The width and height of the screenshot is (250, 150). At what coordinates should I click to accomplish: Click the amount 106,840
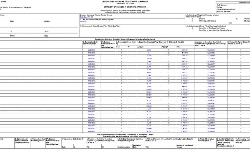(x=149, y=128)
